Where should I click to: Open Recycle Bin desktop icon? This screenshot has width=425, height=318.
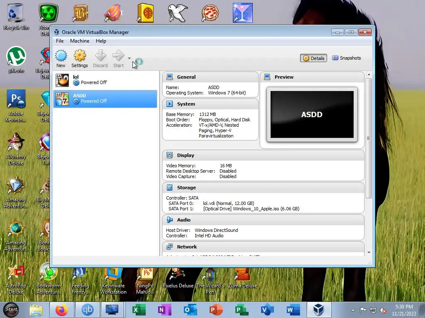[x=16, y=17]
